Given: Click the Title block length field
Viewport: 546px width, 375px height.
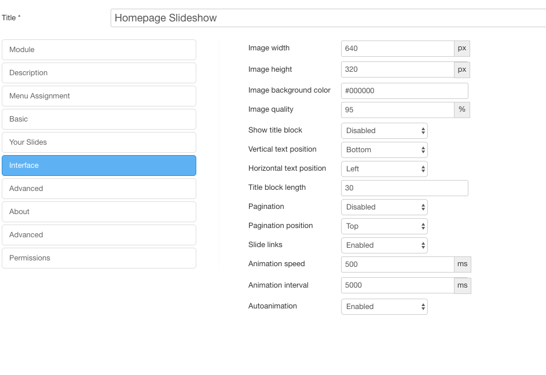Looking at the screenshot, I should [404, 188].
